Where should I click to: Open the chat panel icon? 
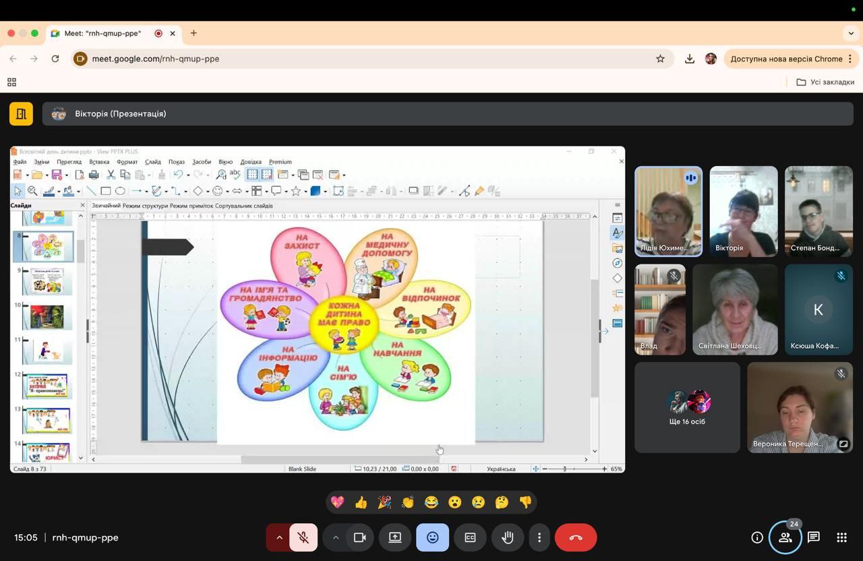[813, 537]
